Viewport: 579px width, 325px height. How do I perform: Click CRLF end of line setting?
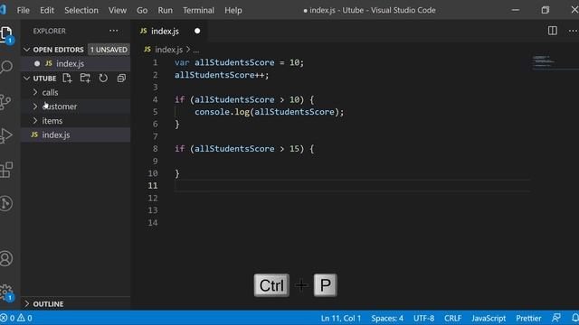pyautogui.click(x=452, y=318)
